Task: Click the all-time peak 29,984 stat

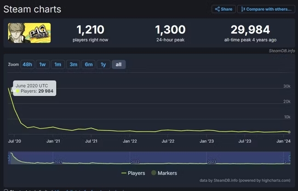Action: pyautogui.click(x=250, y=30)
